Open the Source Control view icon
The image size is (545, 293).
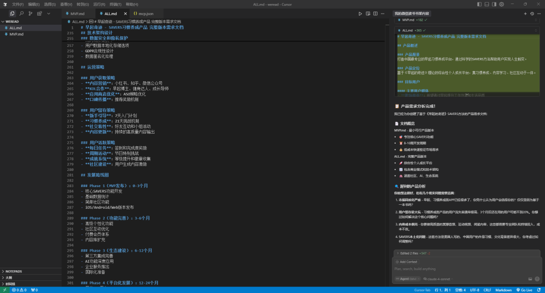pyautogui.click(x=30, y=14)
